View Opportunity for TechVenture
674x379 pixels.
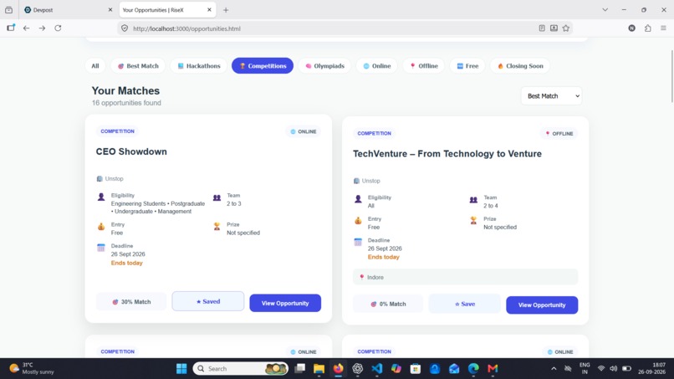542,305
